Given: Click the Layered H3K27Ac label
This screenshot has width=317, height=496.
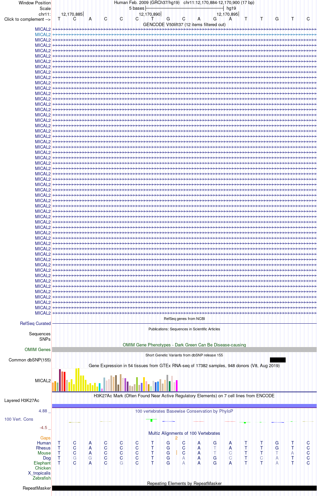Looking at the screenshot, I should pyautogui.click(x=22, y=400).
